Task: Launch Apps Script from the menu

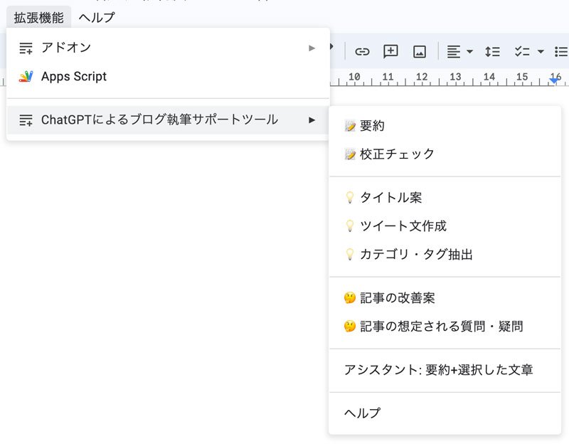Action: (168, 77)
